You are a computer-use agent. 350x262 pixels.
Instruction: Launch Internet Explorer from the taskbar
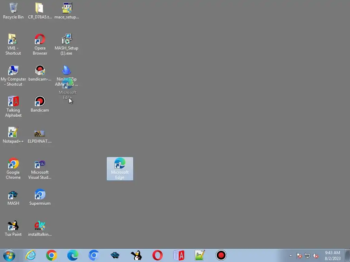click(30, 255)
